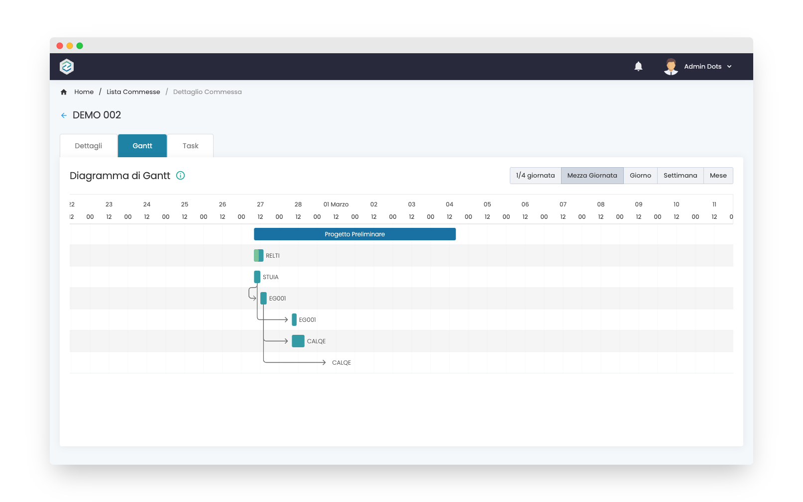Click the Mezza Giornata scale button
Screen dimensions: 803x502
click(592, 175)
